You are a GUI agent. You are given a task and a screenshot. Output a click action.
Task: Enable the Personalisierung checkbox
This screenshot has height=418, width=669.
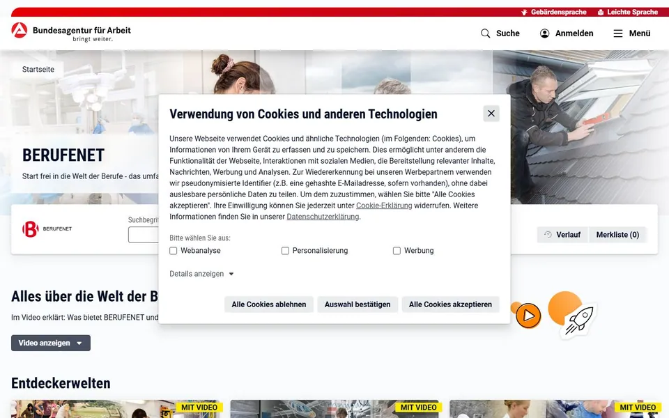[285, 251]
